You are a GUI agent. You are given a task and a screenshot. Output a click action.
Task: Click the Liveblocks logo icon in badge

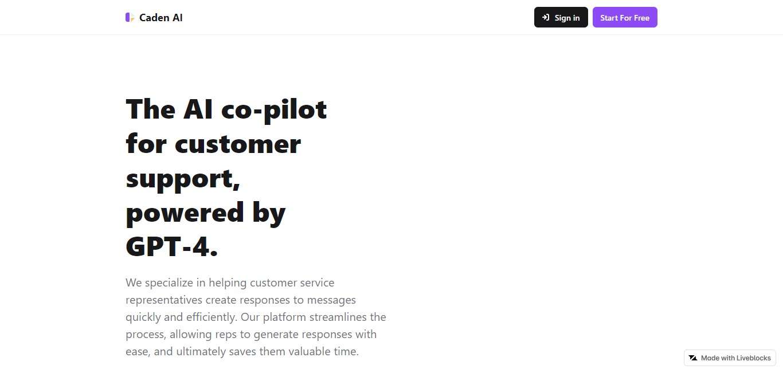[693, 358]
